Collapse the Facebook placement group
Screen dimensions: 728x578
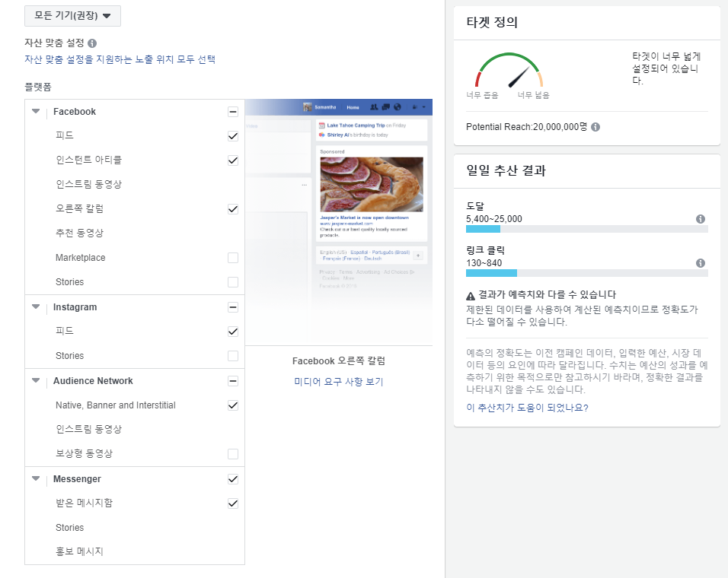(35, 111)
